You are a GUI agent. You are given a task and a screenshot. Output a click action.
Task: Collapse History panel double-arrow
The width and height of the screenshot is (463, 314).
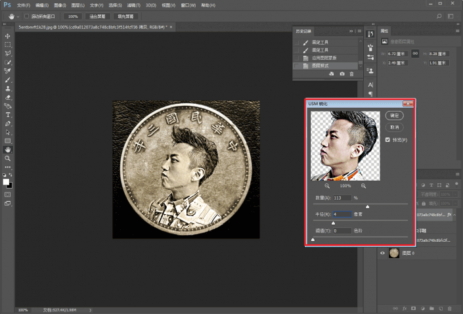coord(351,31)
